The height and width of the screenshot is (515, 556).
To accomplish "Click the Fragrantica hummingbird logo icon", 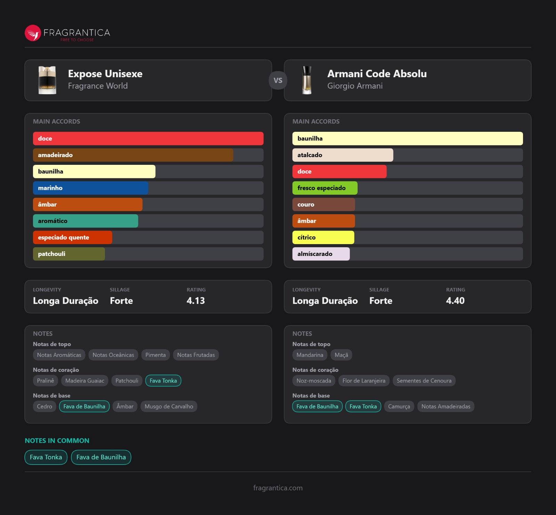I will tap(33, 33).
